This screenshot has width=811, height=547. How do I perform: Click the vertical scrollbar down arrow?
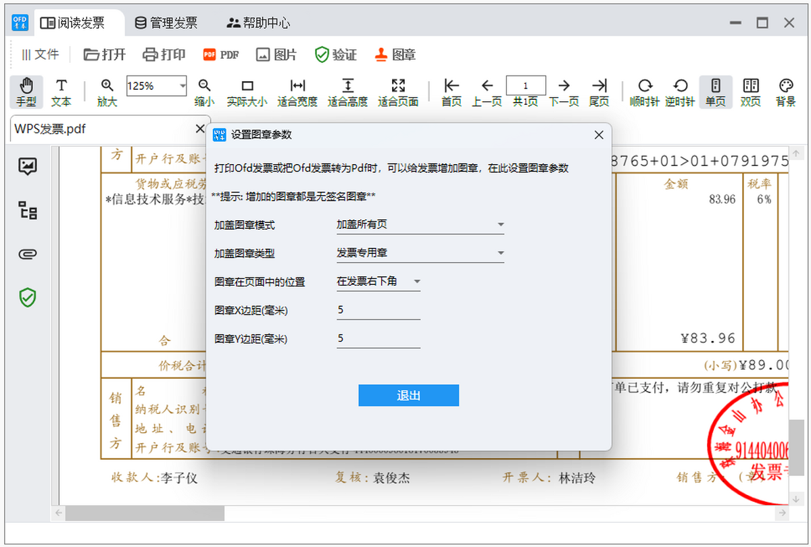(797, 499)
